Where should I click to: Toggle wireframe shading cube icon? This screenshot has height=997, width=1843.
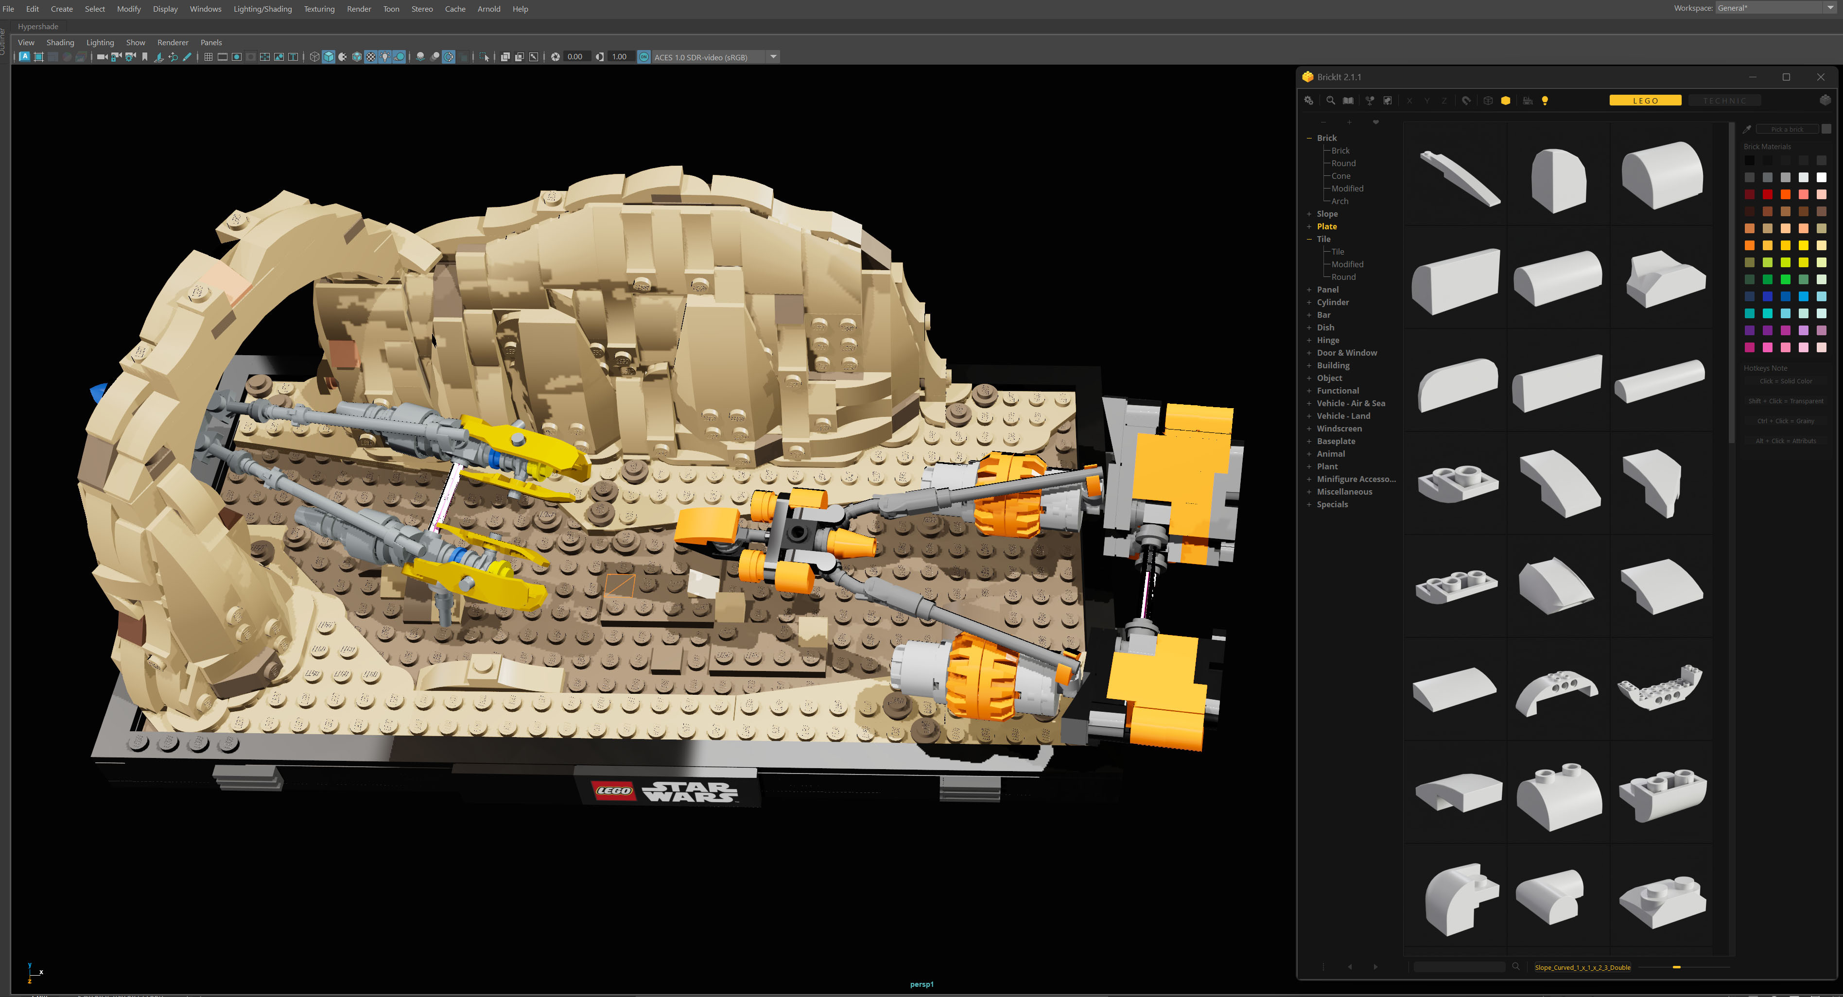click(x=314, y=56)
